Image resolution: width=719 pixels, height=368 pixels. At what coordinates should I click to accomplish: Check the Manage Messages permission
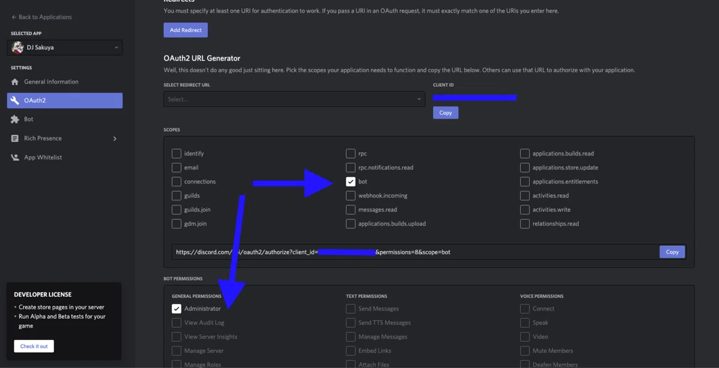tap(351, 337)
